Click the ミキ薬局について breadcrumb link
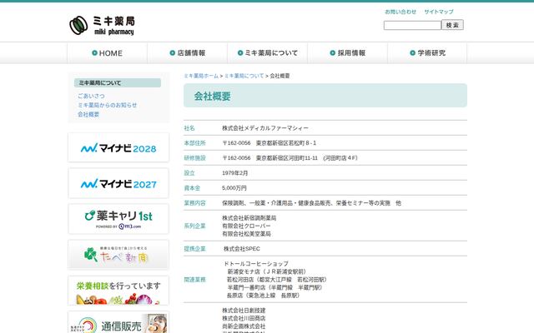 click(x=244, y=76)
